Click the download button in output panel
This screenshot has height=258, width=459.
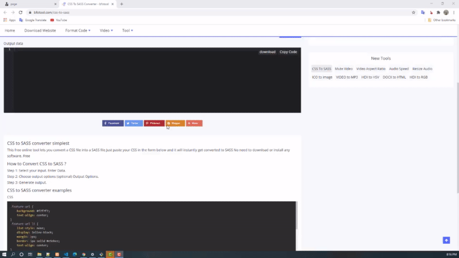pos(267,52)
